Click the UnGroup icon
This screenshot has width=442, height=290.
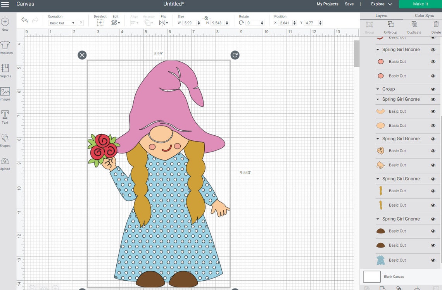pos(390,26)
